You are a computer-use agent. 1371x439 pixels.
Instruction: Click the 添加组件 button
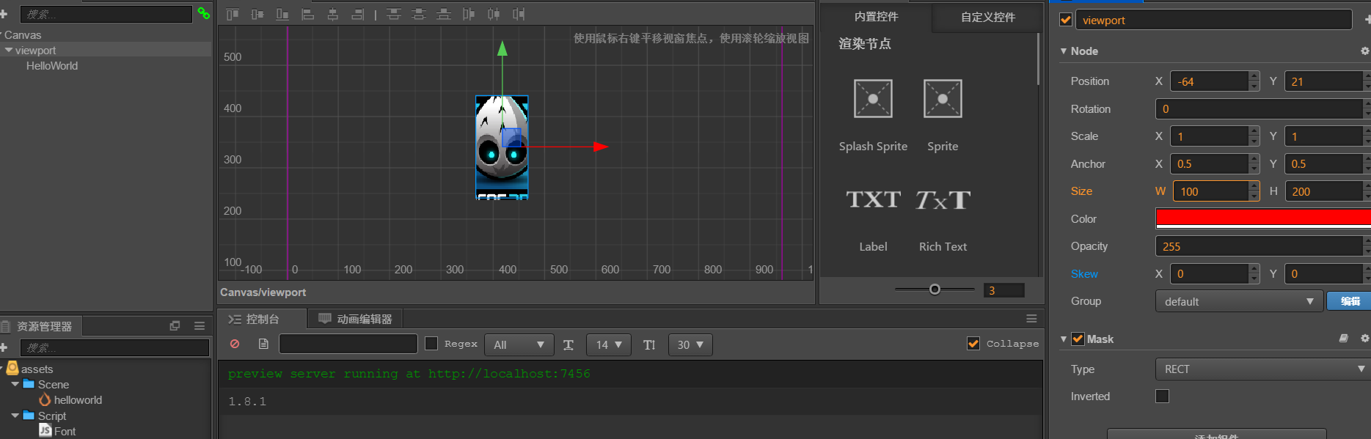click(x=1216, y=435)
